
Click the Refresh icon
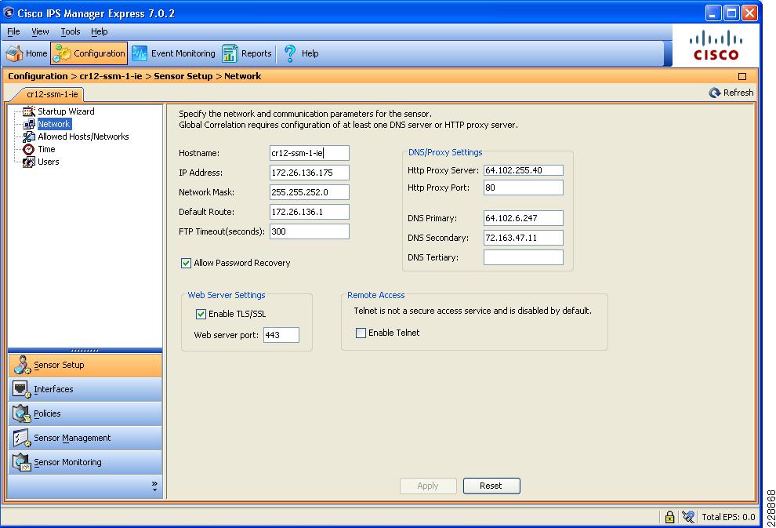point(715,93)
